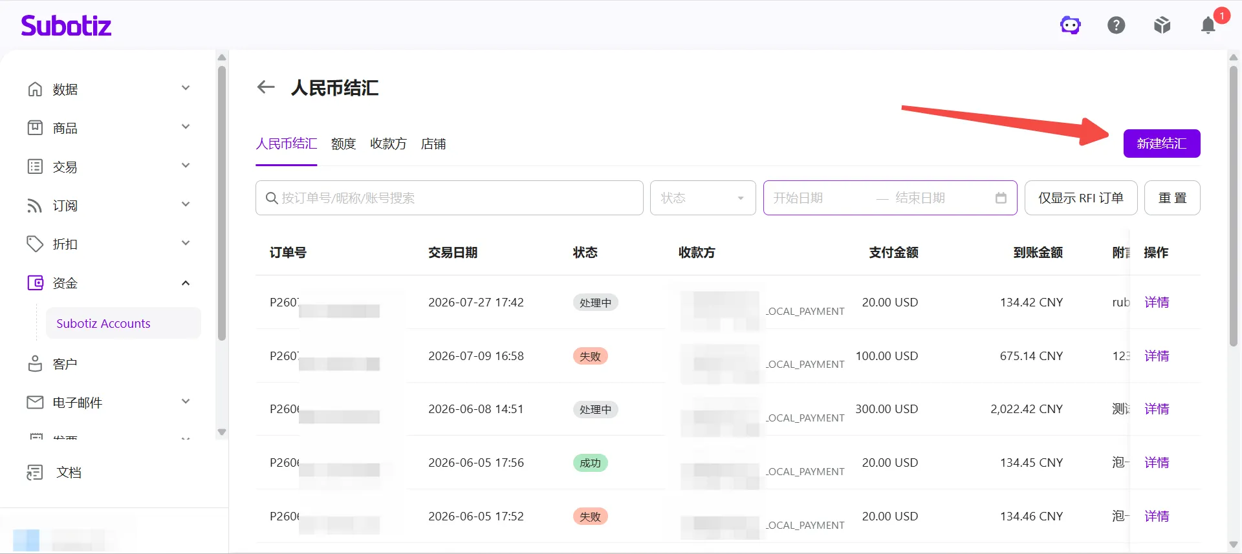Expand the 数据 menu chevron
The height and width of the screenshot is (554, 1242).
coord(186,88)
